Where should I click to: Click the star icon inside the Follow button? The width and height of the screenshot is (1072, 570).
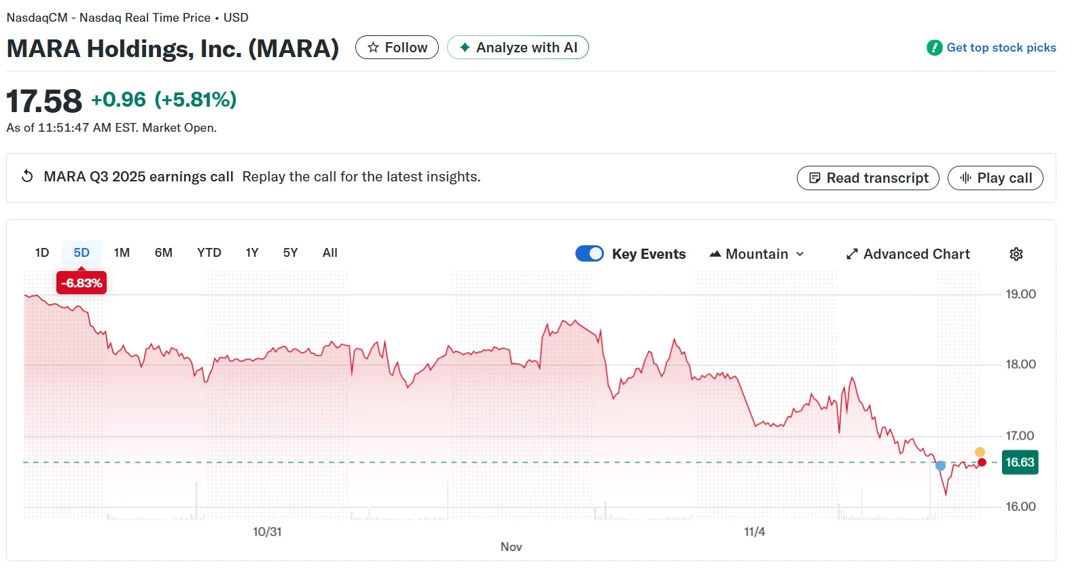pos(373,47)
